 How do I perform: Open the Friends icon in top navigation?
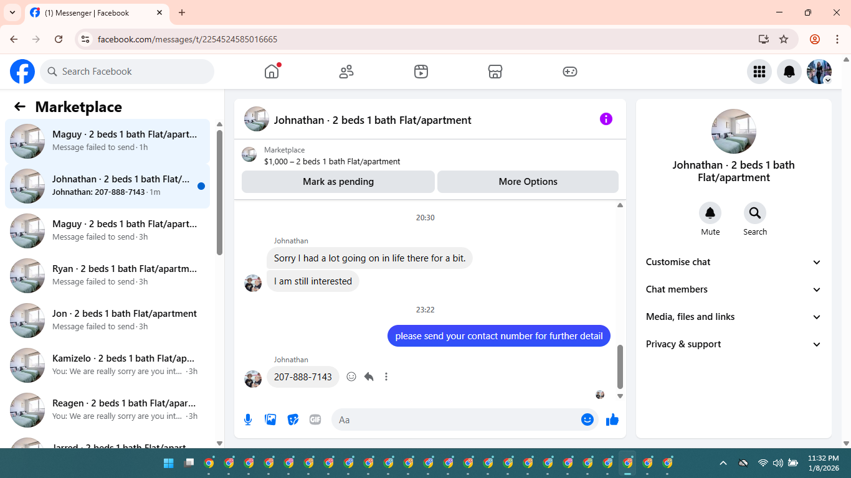point(346,72)
